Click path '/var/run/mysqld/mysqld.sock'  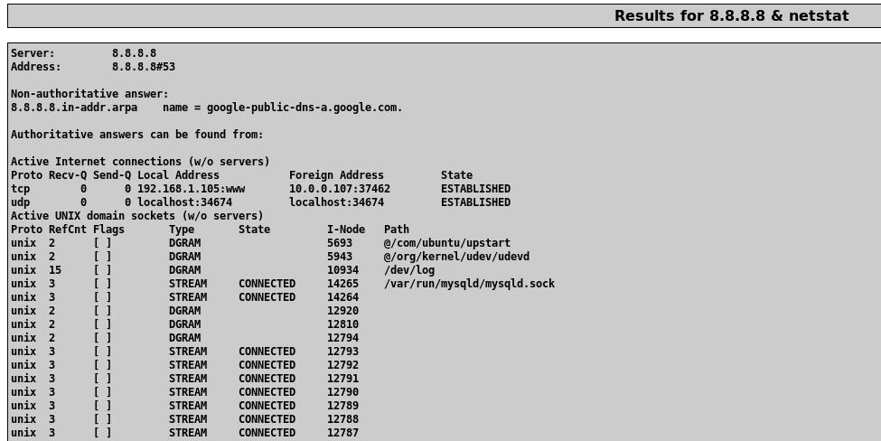[x=470, y=284]
